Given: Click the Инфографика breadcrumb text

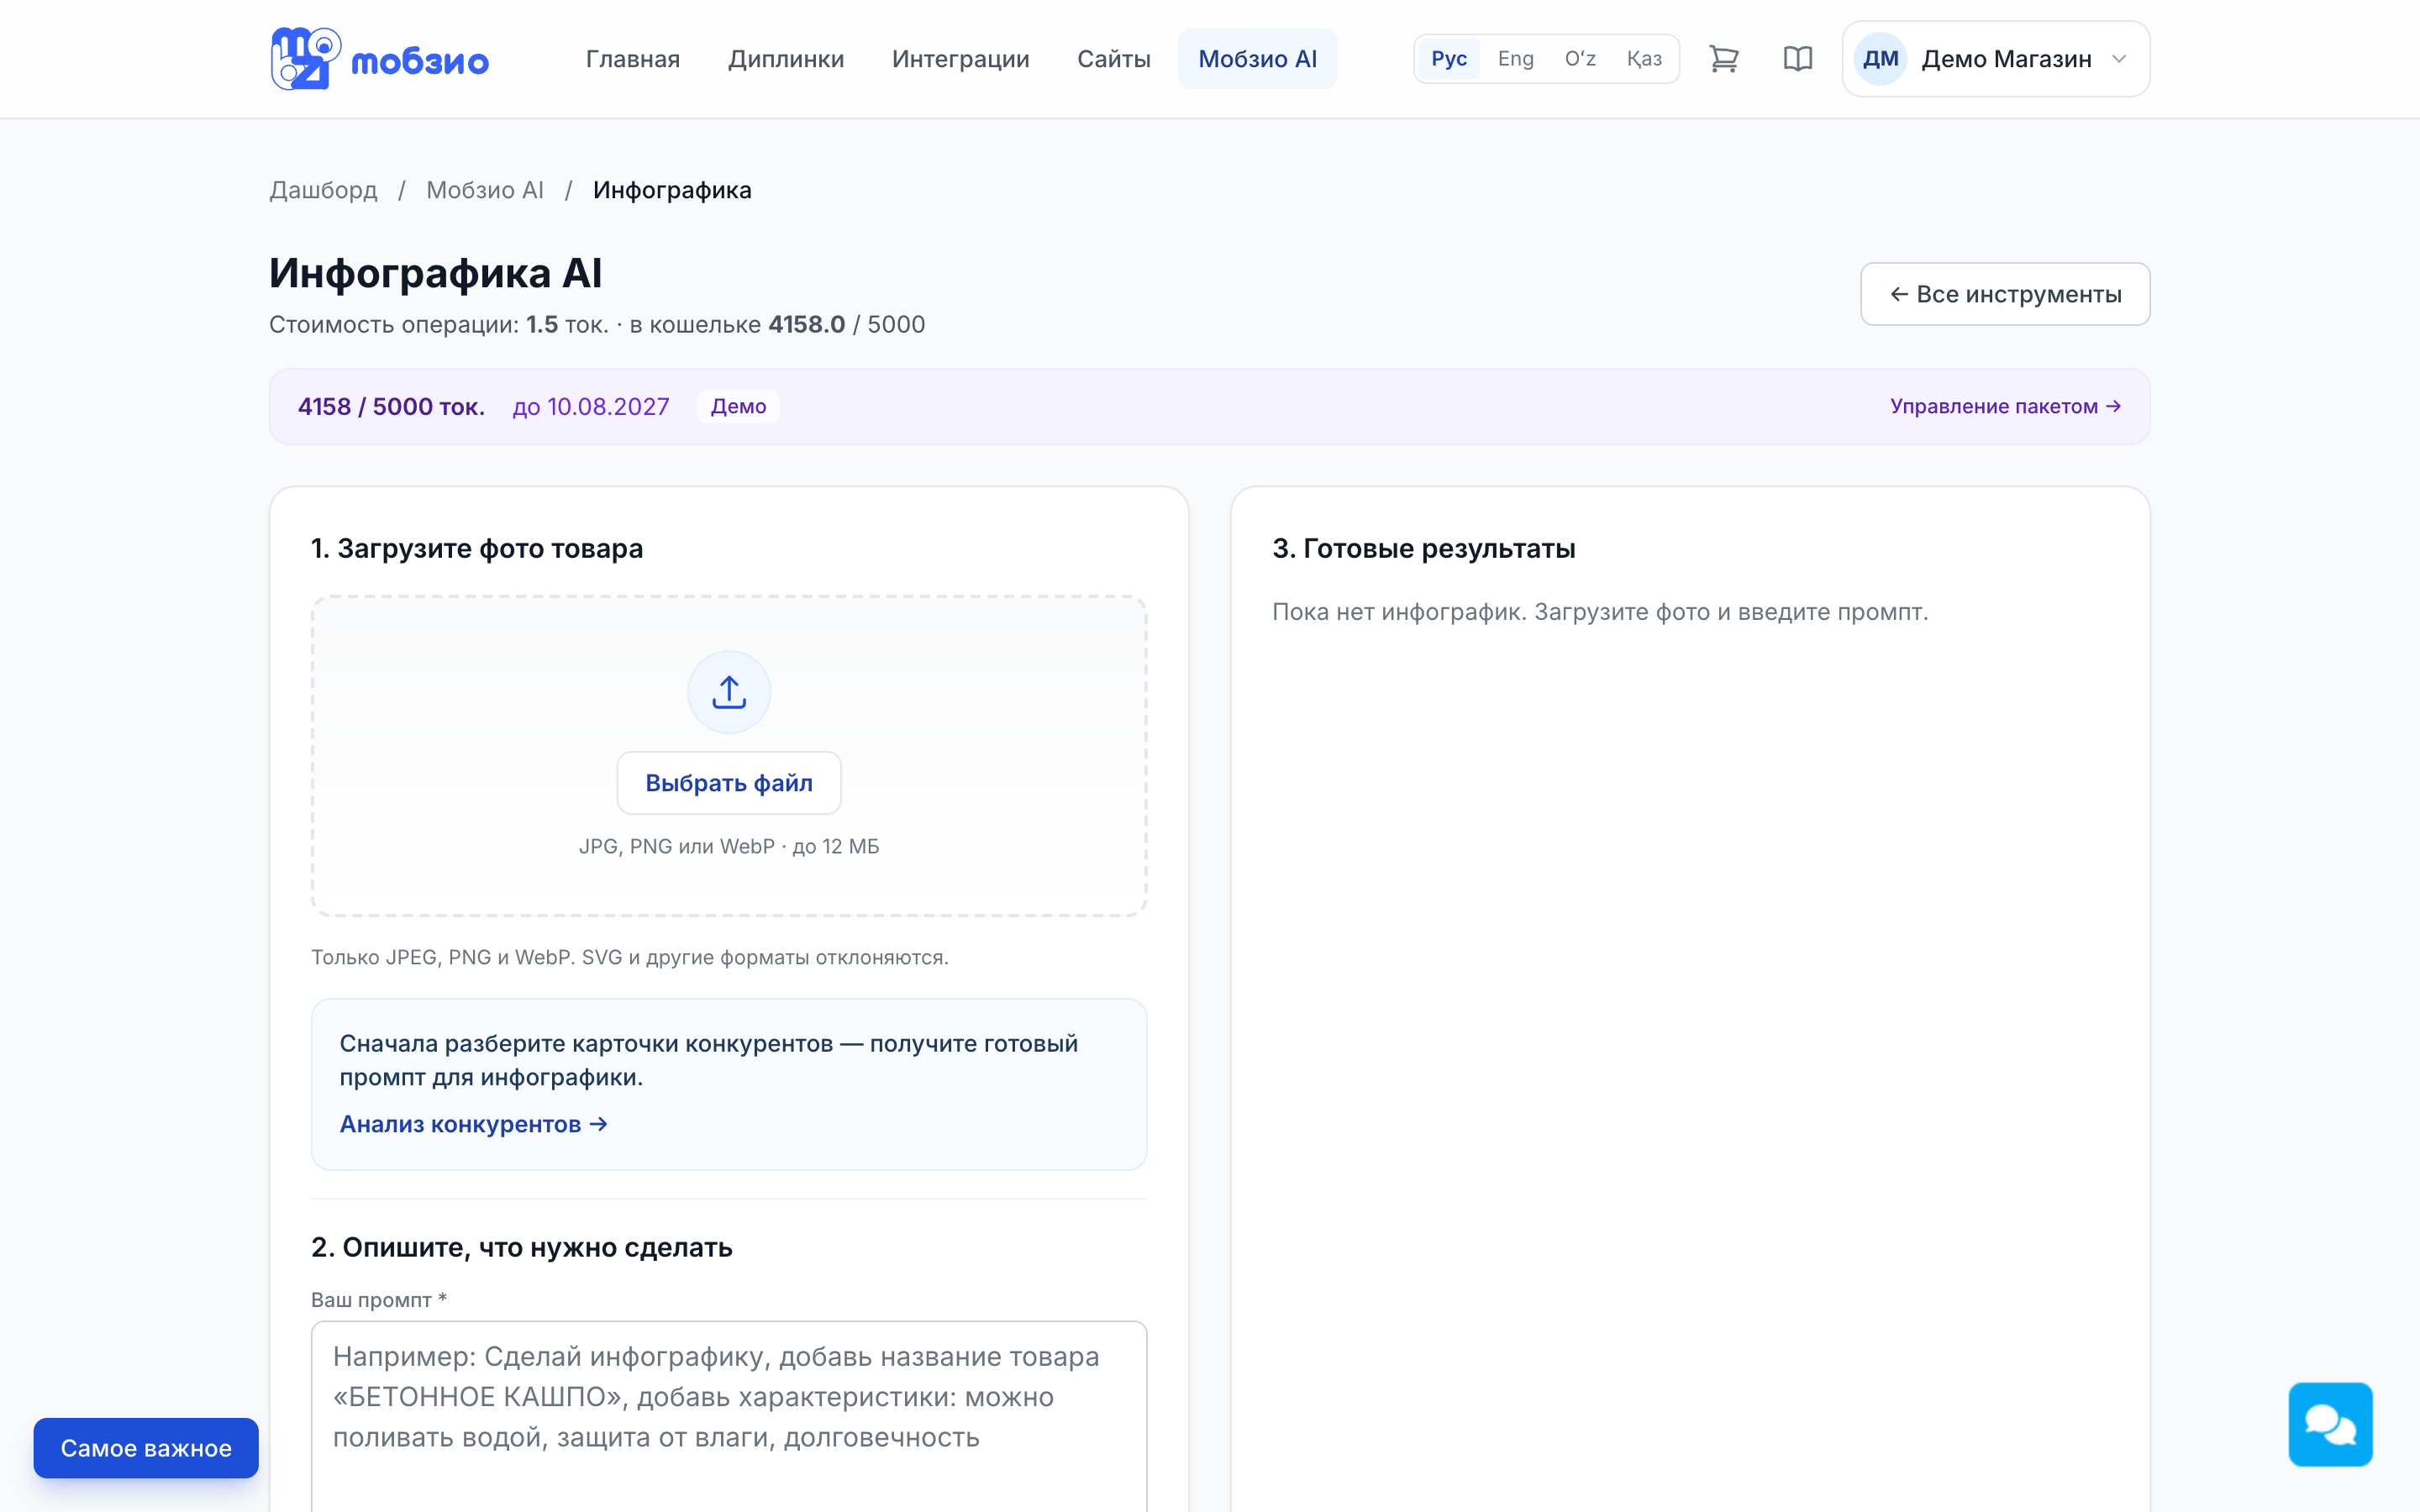Looking at the screenshot, I should (x=672, y=190).
